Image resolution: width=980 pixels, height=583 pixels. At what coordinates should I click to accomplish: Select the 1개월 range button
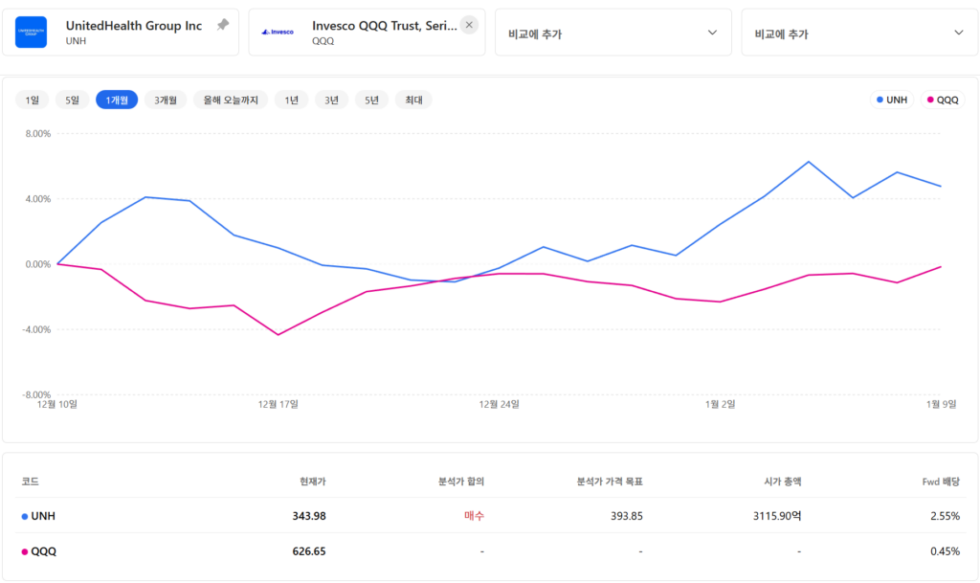coord(117,100)
